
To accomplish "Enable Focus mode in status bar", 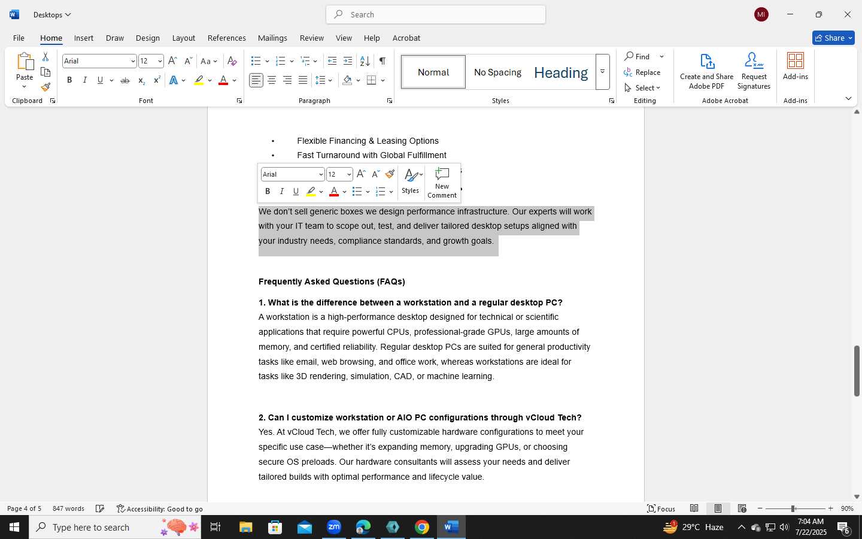I will tap(661, 508).
